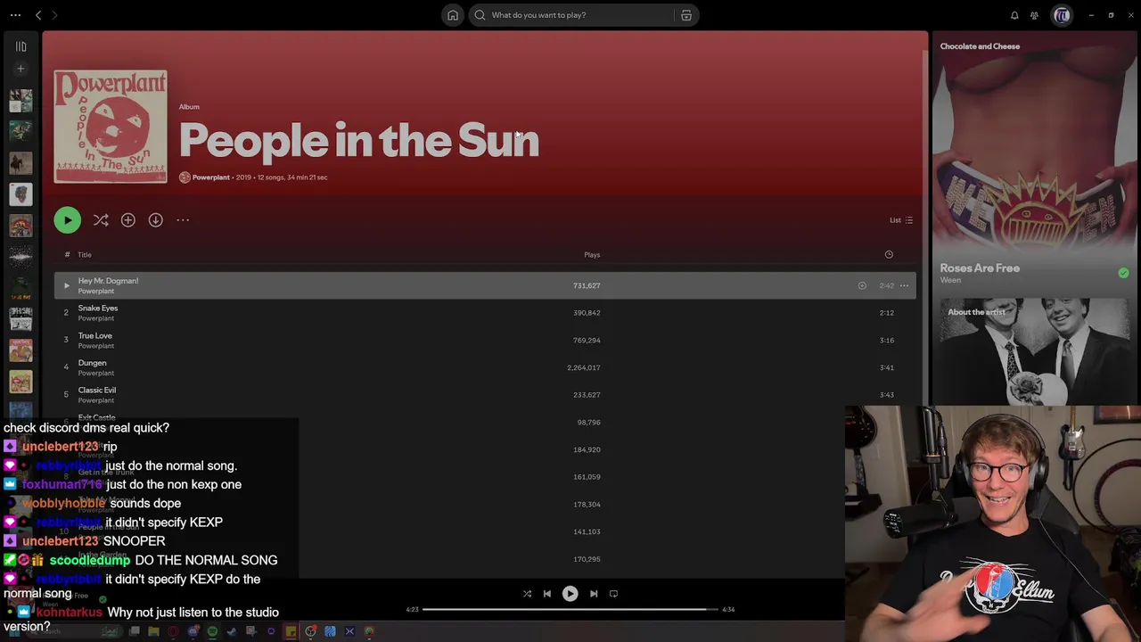This screenshot has width=1141, height=642.
Task: Open Ween artist link in Now Playing
Action: pyautogui.click(x=950, y=280)
